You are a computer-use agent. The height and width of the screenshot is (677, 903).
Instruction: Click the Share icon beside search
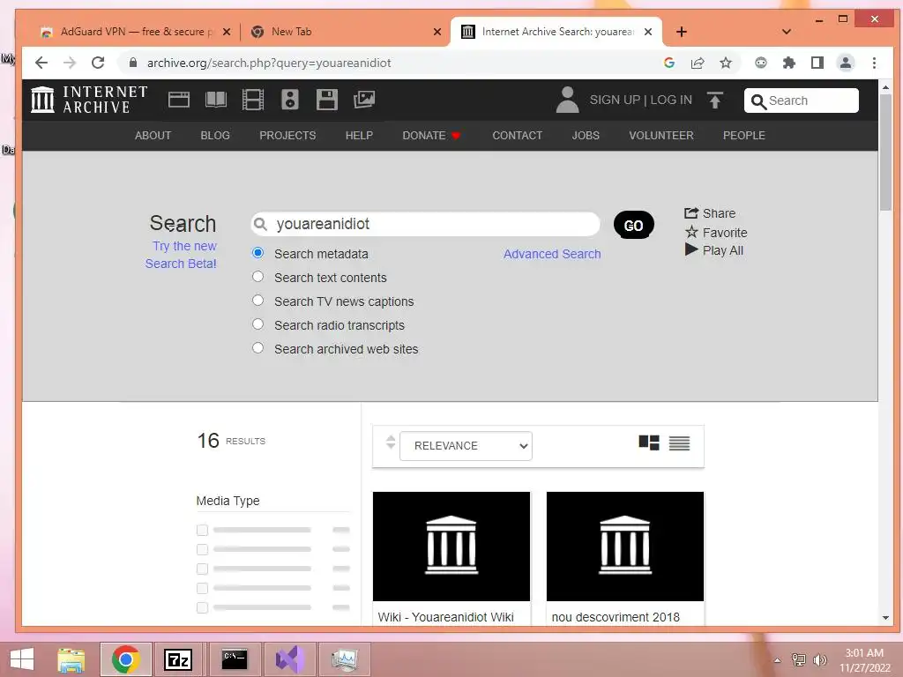click(x=691, y=213)
